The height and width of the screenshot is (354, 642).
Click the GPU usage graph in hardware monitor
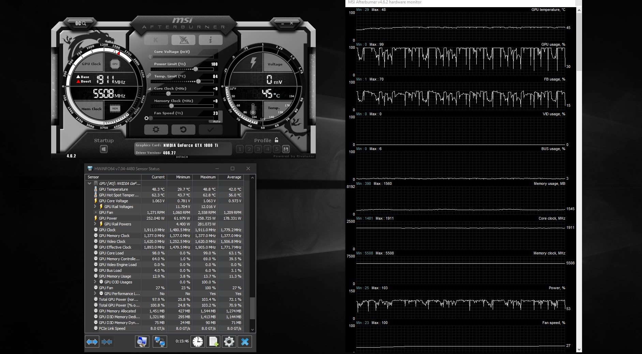point(461,61)
